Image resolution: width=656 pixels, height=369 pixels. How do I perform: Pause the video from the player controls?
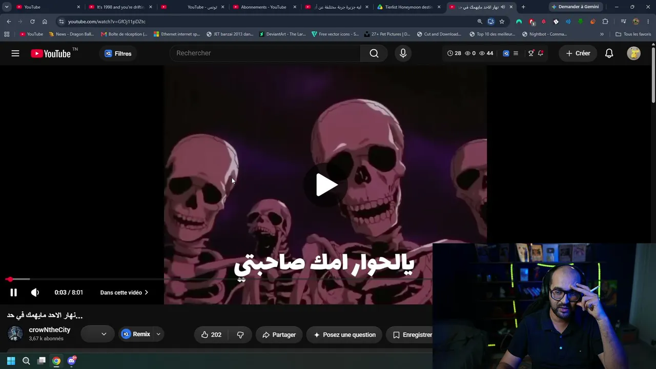[14, 293]
